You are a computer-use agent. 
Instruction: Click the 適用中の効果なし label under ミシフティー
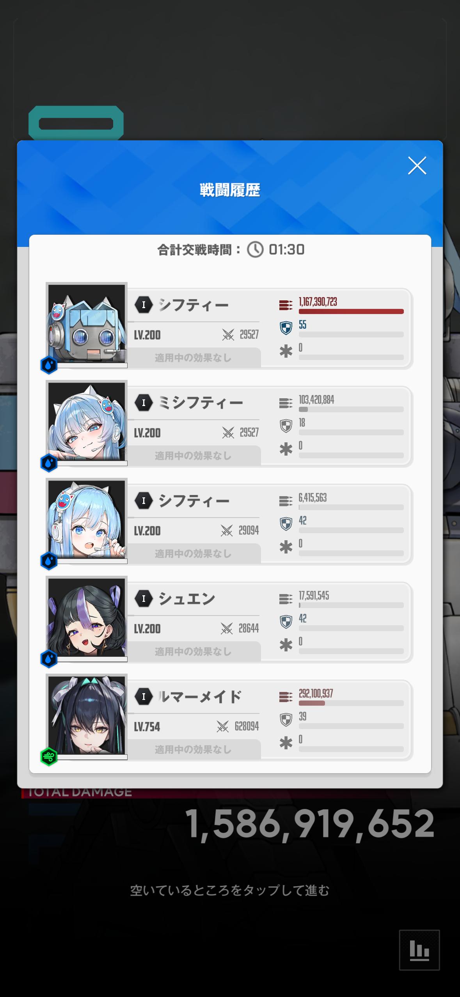point(193,456)
